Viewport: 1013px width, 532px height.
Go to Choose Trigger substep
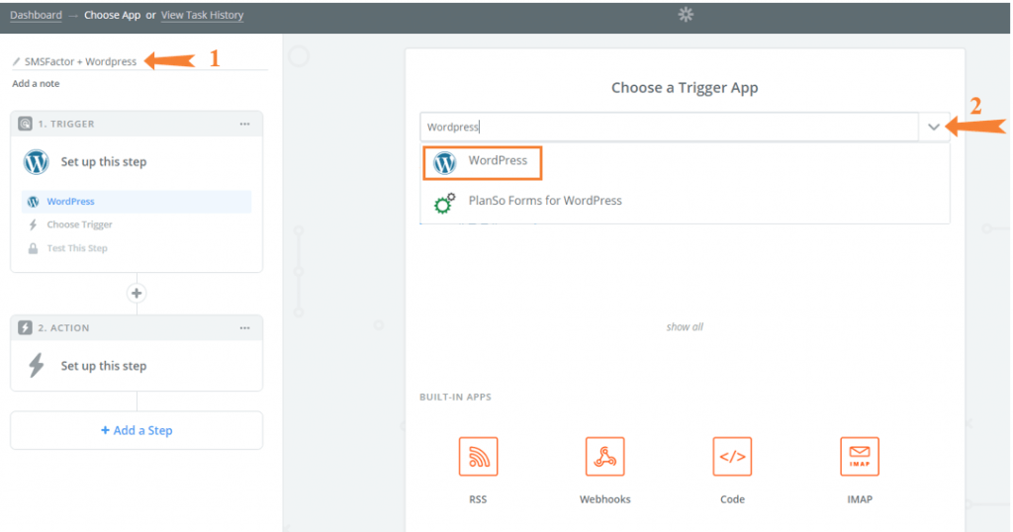pos(79,224)
